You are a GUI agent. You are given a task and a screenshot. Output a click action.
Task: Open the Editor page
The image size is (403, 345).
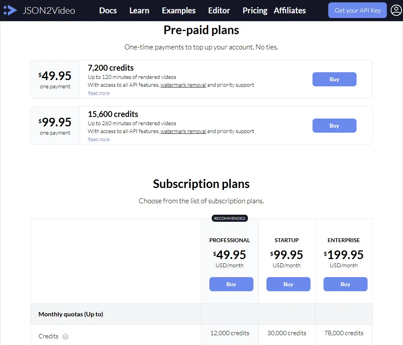pos(219,11)
